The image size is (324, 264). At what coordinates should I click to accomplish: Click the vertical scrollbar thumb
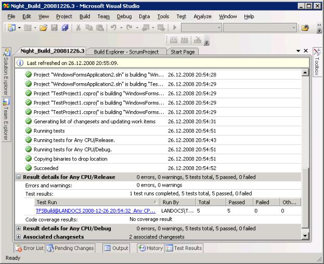305,198
